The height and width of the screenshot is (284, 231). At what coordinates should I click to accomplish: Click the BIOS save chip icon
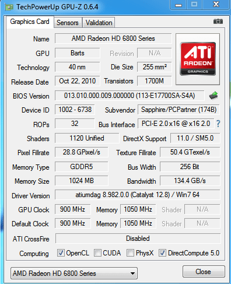(213, 96)
